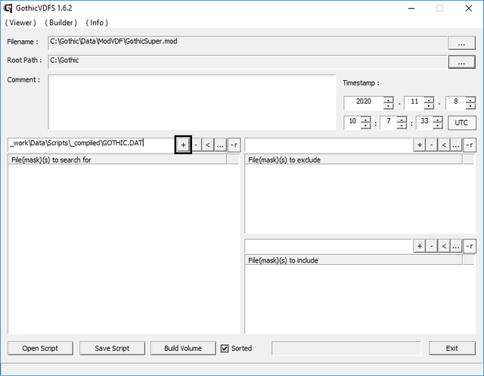The height and width of the screenshot is (376, 484).
Task: Click the GothicVDFS title bar icon
Action: click(x=8, y=8)
